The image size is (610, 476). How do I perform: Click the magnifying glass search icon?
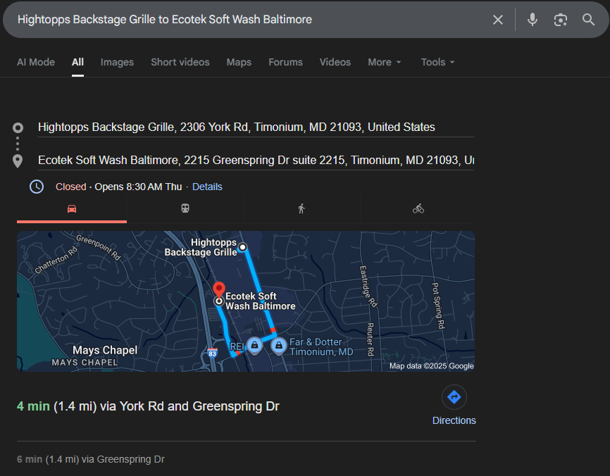(x=589, y=20)
